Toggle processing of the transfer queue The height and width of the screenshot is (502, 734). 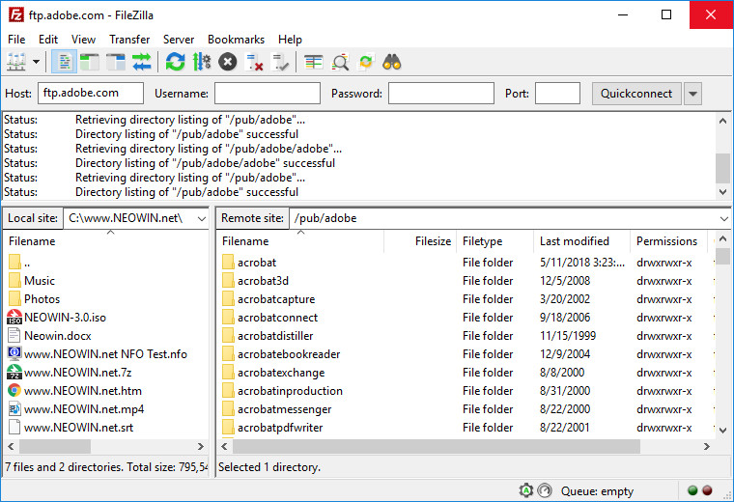(x=202, y=62)
